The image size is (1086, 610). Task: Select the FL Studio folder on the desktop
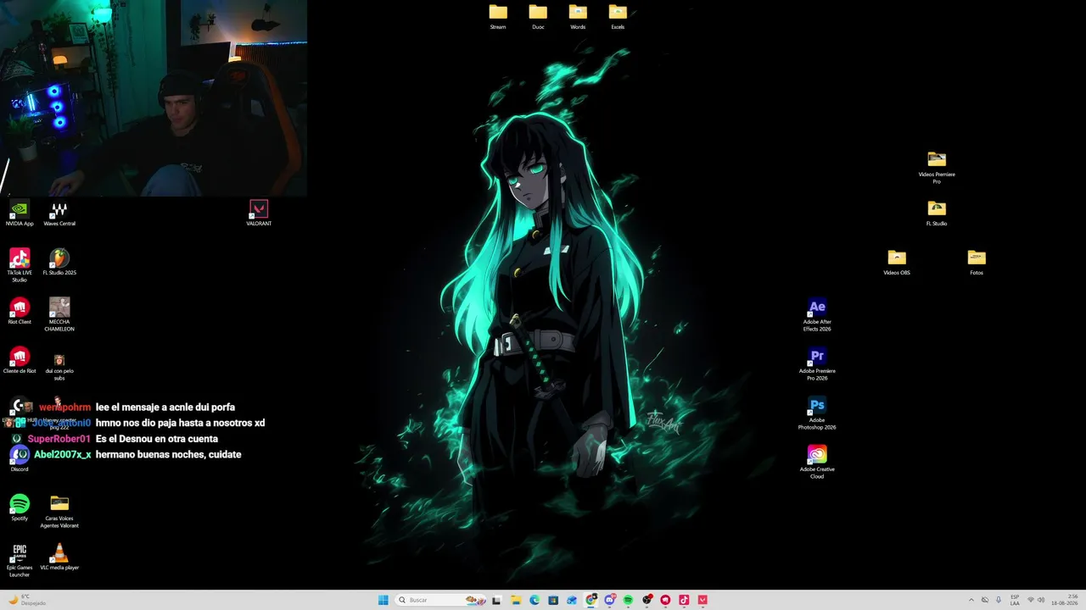click(x=937, y=213)
